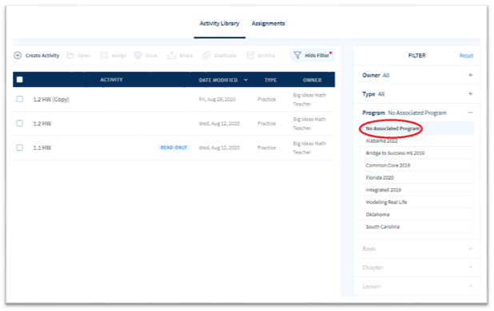
Task: Check the box for 1.2 HW (Copy)
Action: [19, 99]
